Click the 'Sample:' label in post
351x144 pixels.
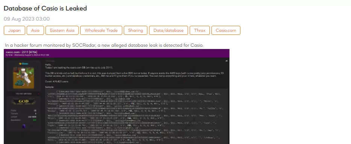tap(50, 87)
